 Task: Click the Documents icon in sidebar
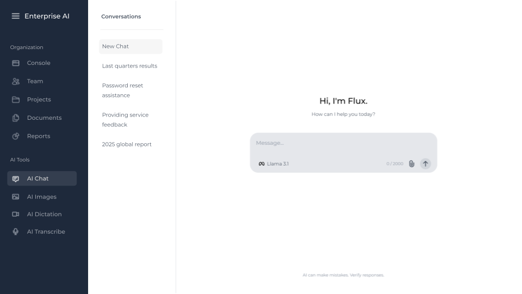click(x=16, y=118)
